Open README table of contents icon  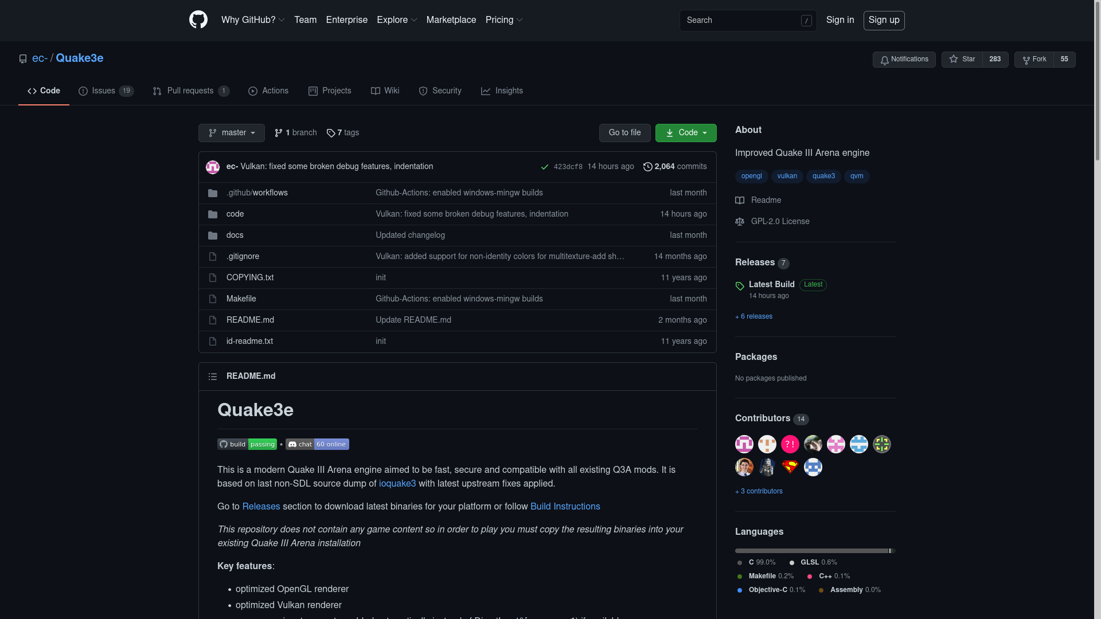click(x=213, y=377)
